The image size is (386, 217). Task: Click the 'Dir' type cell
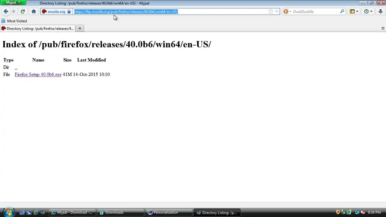pyautogui.click(x=6, y=67)
